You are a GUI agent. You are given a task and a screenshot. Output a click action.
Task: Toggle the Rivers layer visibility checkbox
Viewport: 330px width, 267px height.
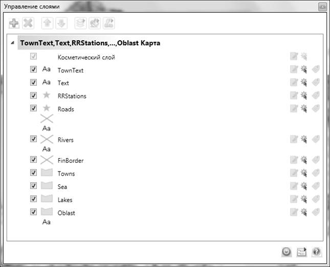coord(34,139)
